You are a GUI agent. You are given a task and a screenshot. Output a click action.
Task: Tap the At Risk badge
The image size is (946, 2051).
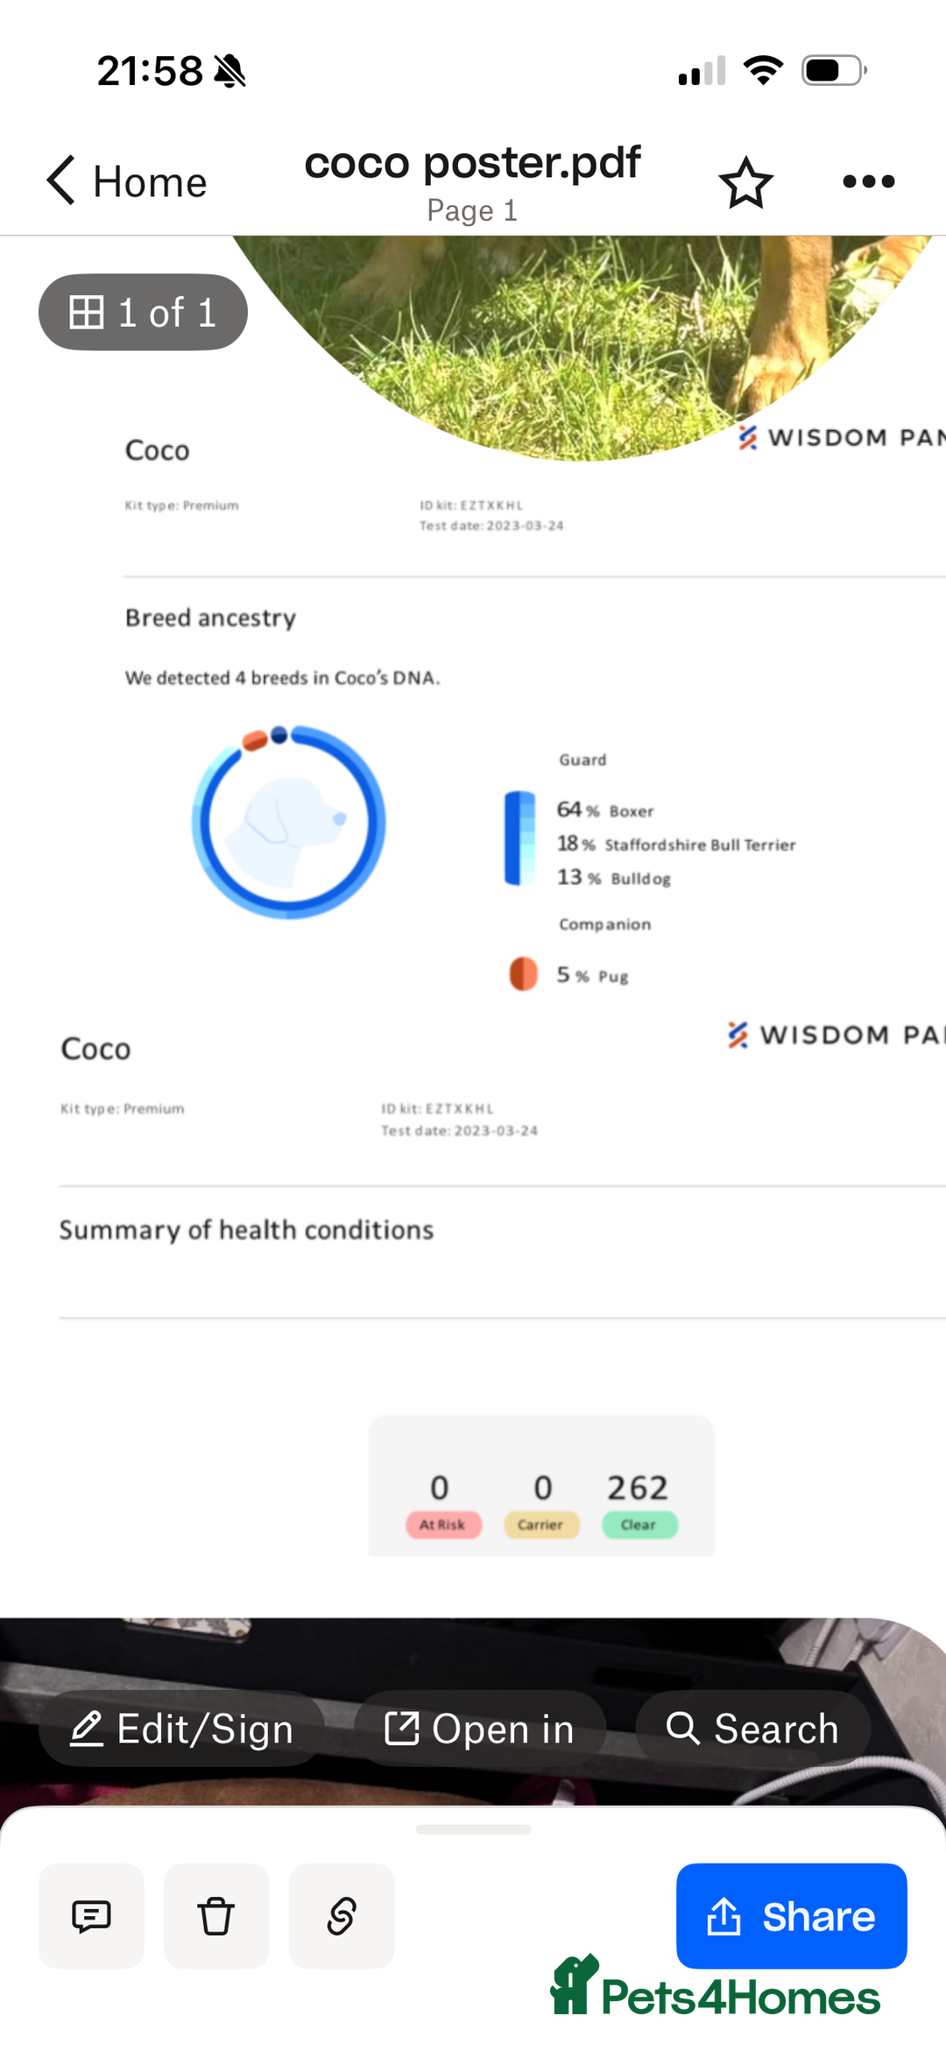click(443, 1524)
